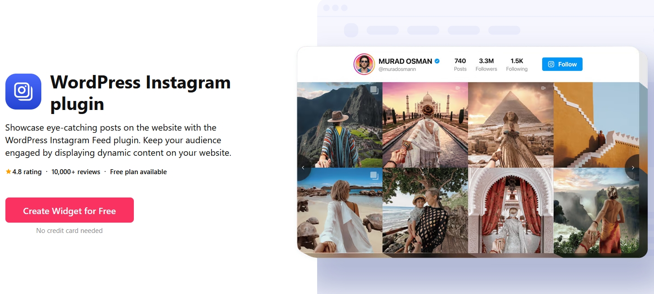The image size is (654, 294).
Task: Click the No credit card needed text
Action: tap(70, 231)
